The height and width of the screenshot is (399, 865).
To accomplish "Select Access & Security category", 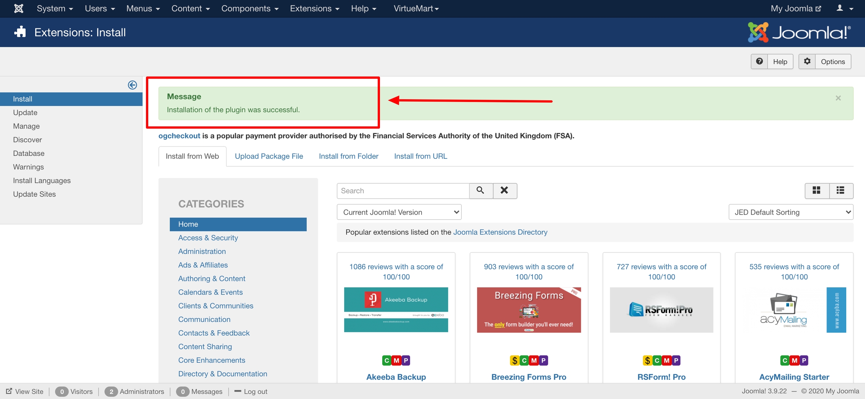I will click(x=208, y=238).
